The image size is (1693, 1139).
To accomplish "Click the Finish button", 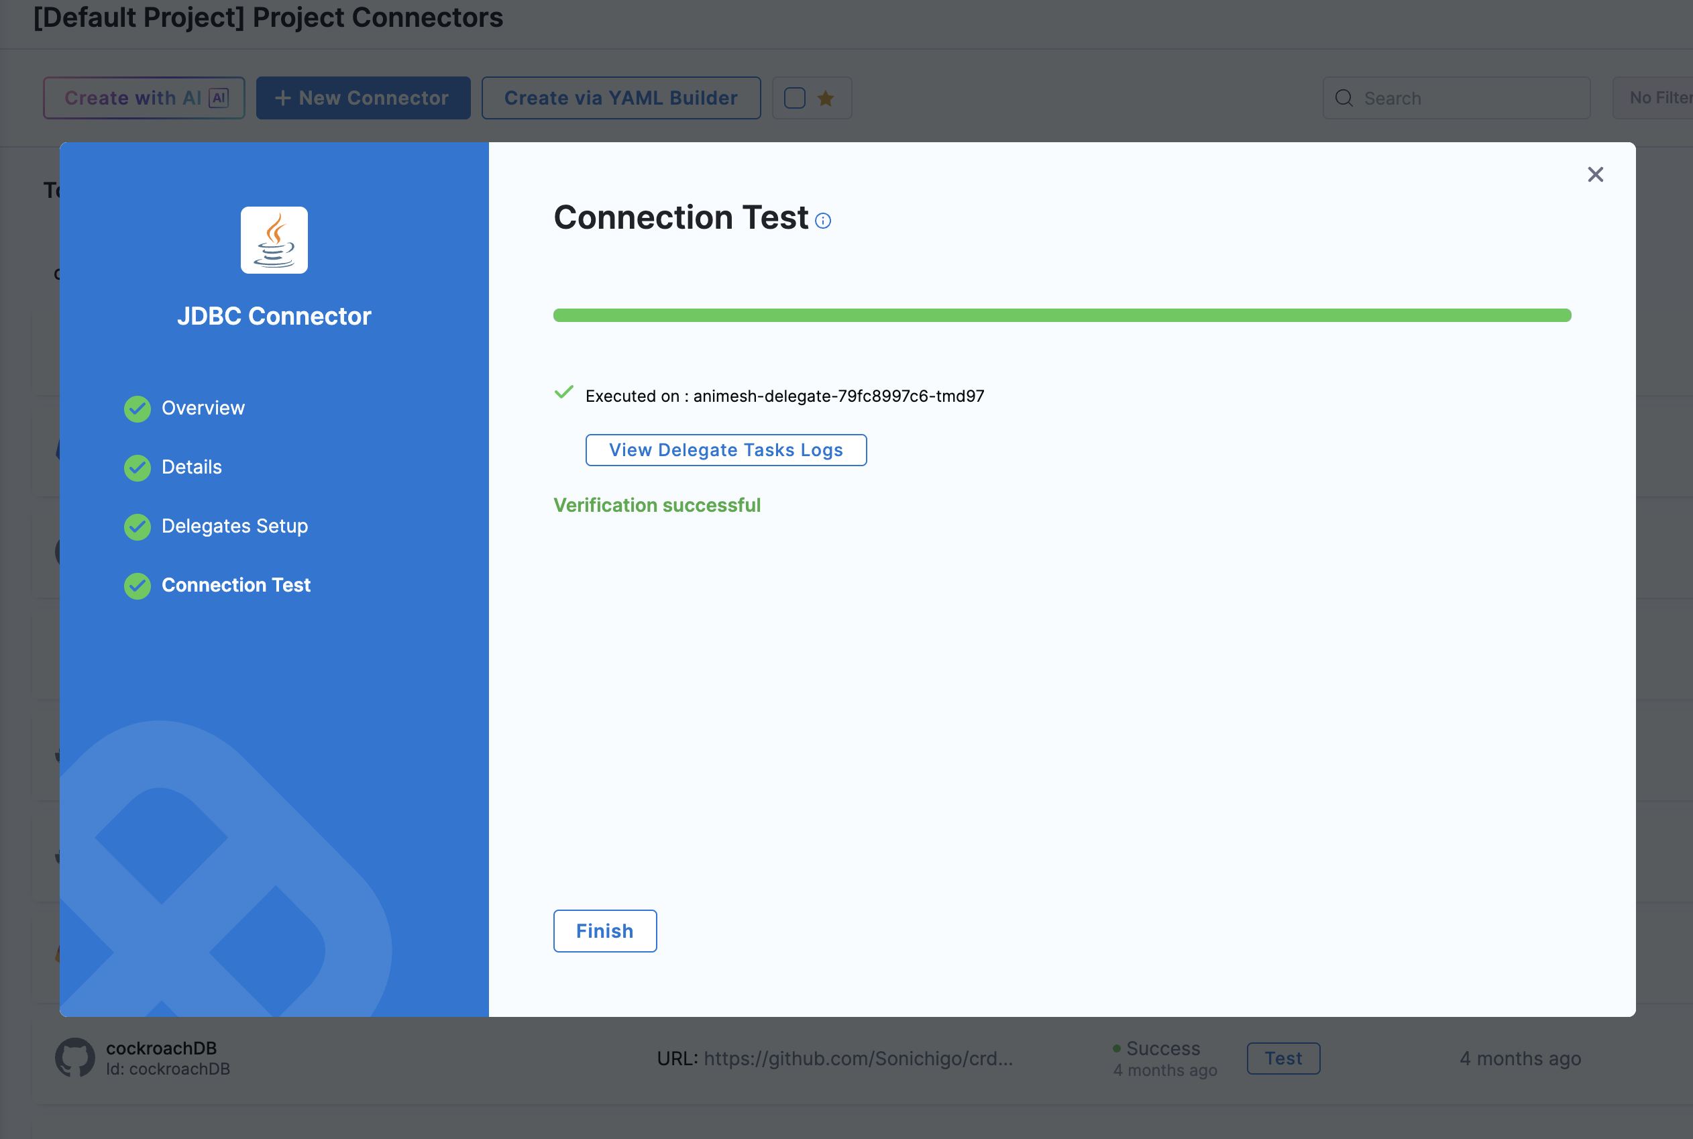I will click(604, 930).
